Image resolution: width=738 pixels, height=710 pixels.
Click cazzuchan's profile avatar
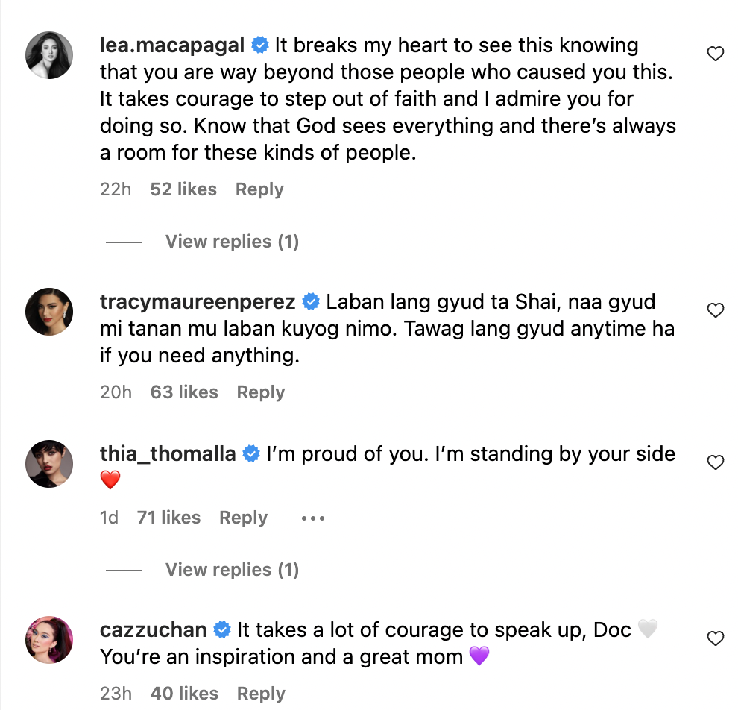(x=49, y=639)
